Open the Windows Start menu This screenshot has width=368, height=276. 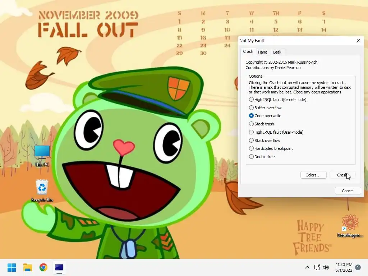[x=12, y=267]
